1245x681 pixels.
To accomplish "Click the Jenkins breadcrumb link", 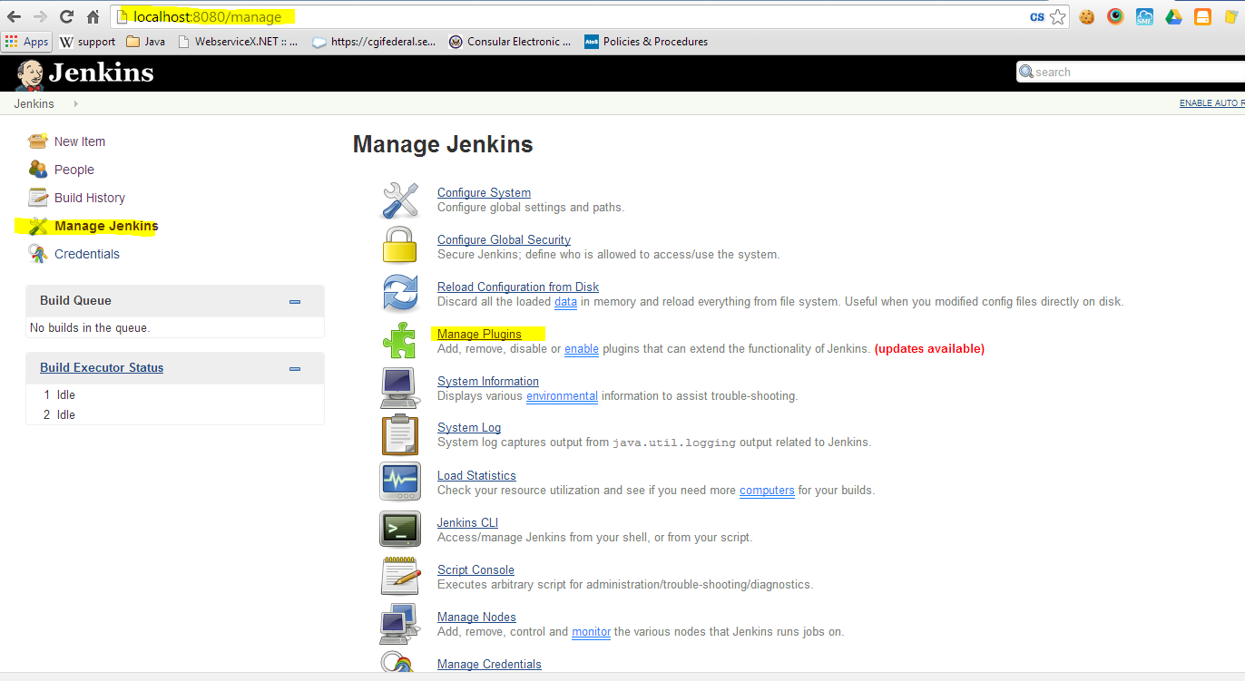I will (x=34, y=103).
